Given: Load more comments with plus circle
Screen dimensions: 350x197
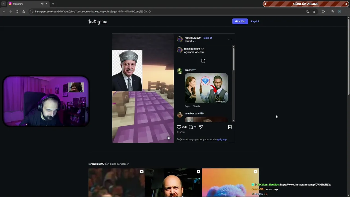Looking at the screenshot, I should (x=203, y=61).
